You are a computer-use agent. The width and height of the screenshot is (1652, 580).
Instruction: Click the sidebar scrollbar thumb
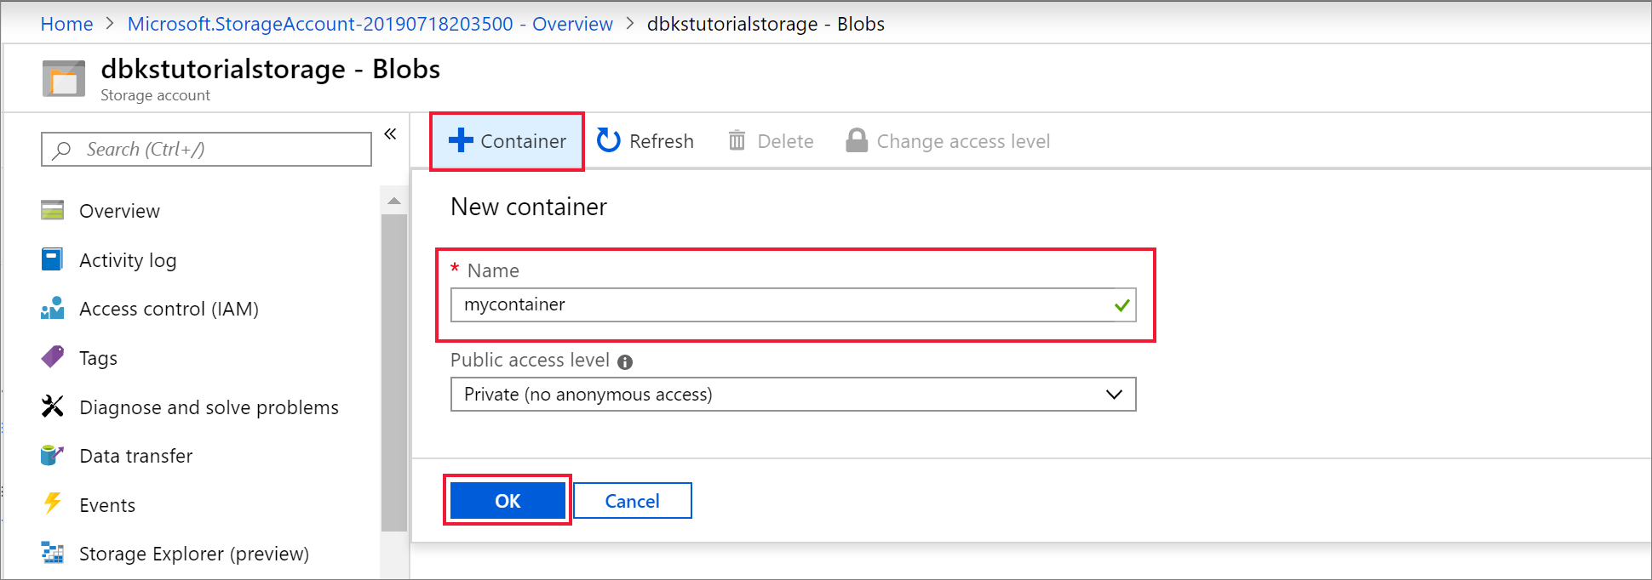(x=393, y=372)
